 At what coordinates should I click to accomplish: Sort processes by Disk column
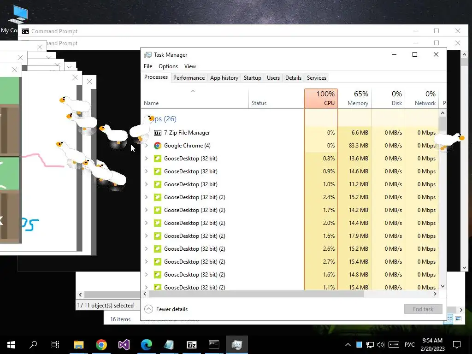click(x=388, y=99)
